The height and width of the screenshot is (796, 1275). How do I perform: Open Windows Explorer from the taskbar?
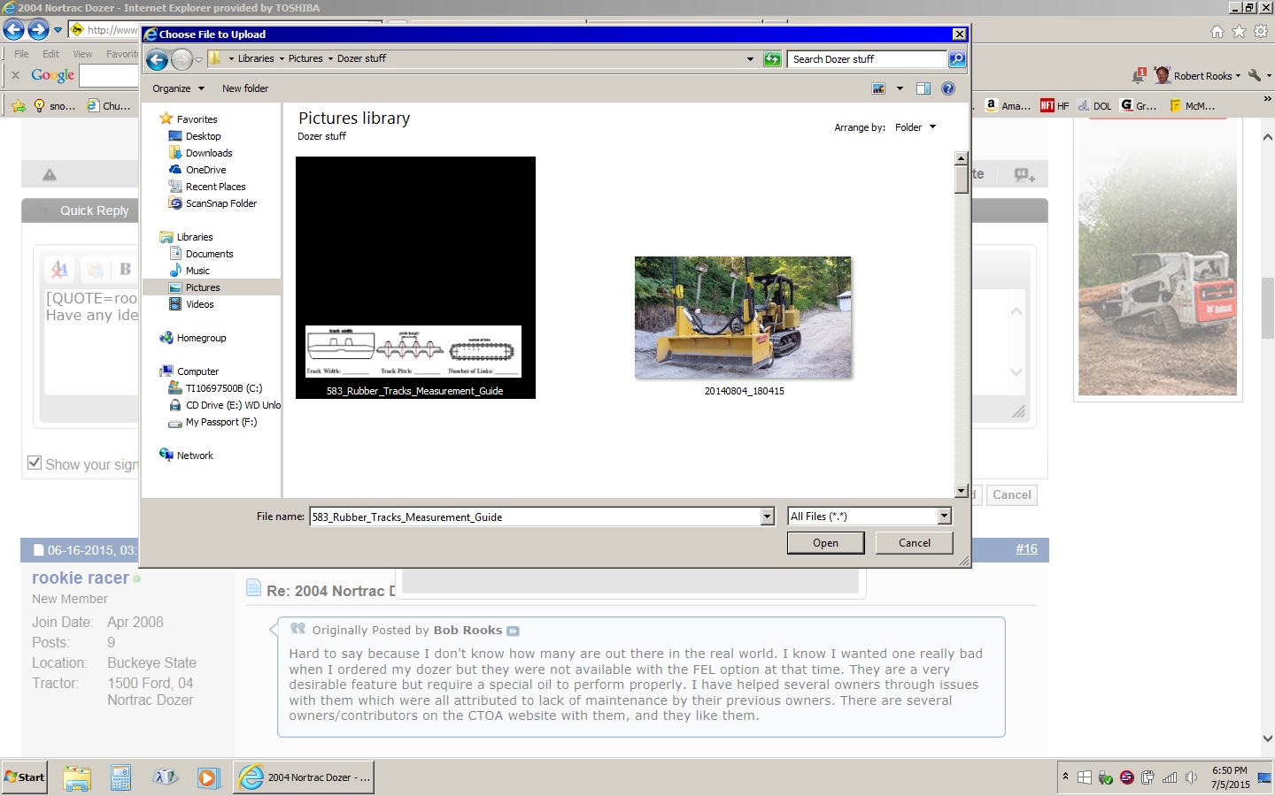77,777
